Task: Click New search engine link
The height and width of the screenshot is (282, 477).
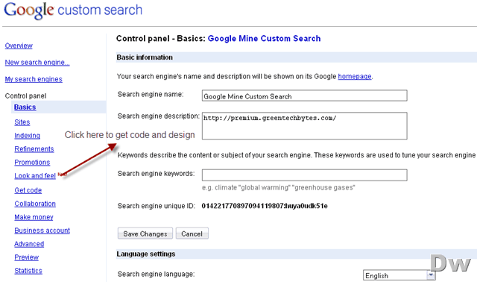Action: coord(37,63)
